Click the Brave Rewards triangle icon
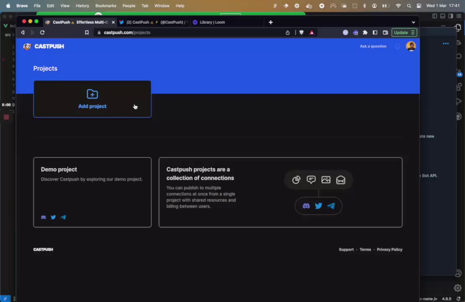Viewport: 465px width, 302px height. click(311, 32)
